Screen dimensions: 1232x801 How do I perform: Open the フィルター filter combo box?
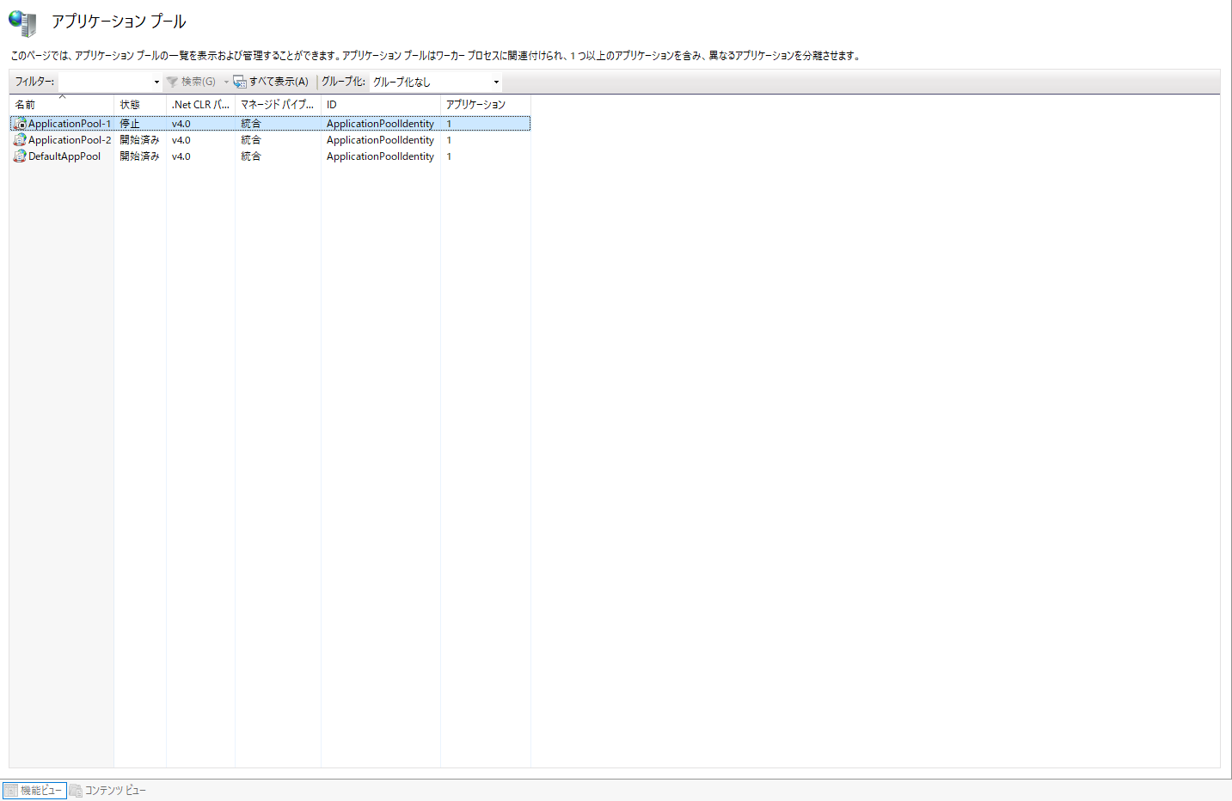point(110,82)
